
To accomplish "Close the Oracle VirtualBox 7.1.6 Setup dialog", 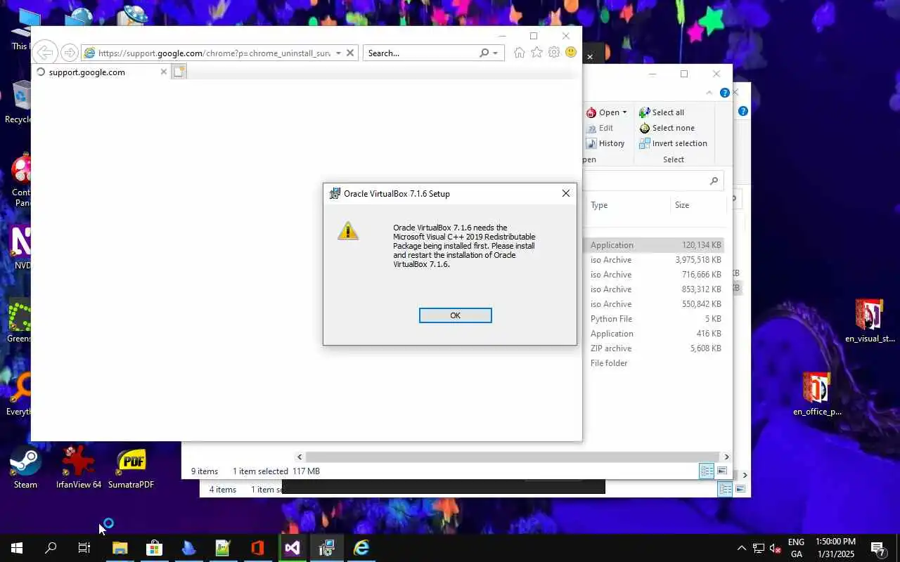I will (565, 193).
